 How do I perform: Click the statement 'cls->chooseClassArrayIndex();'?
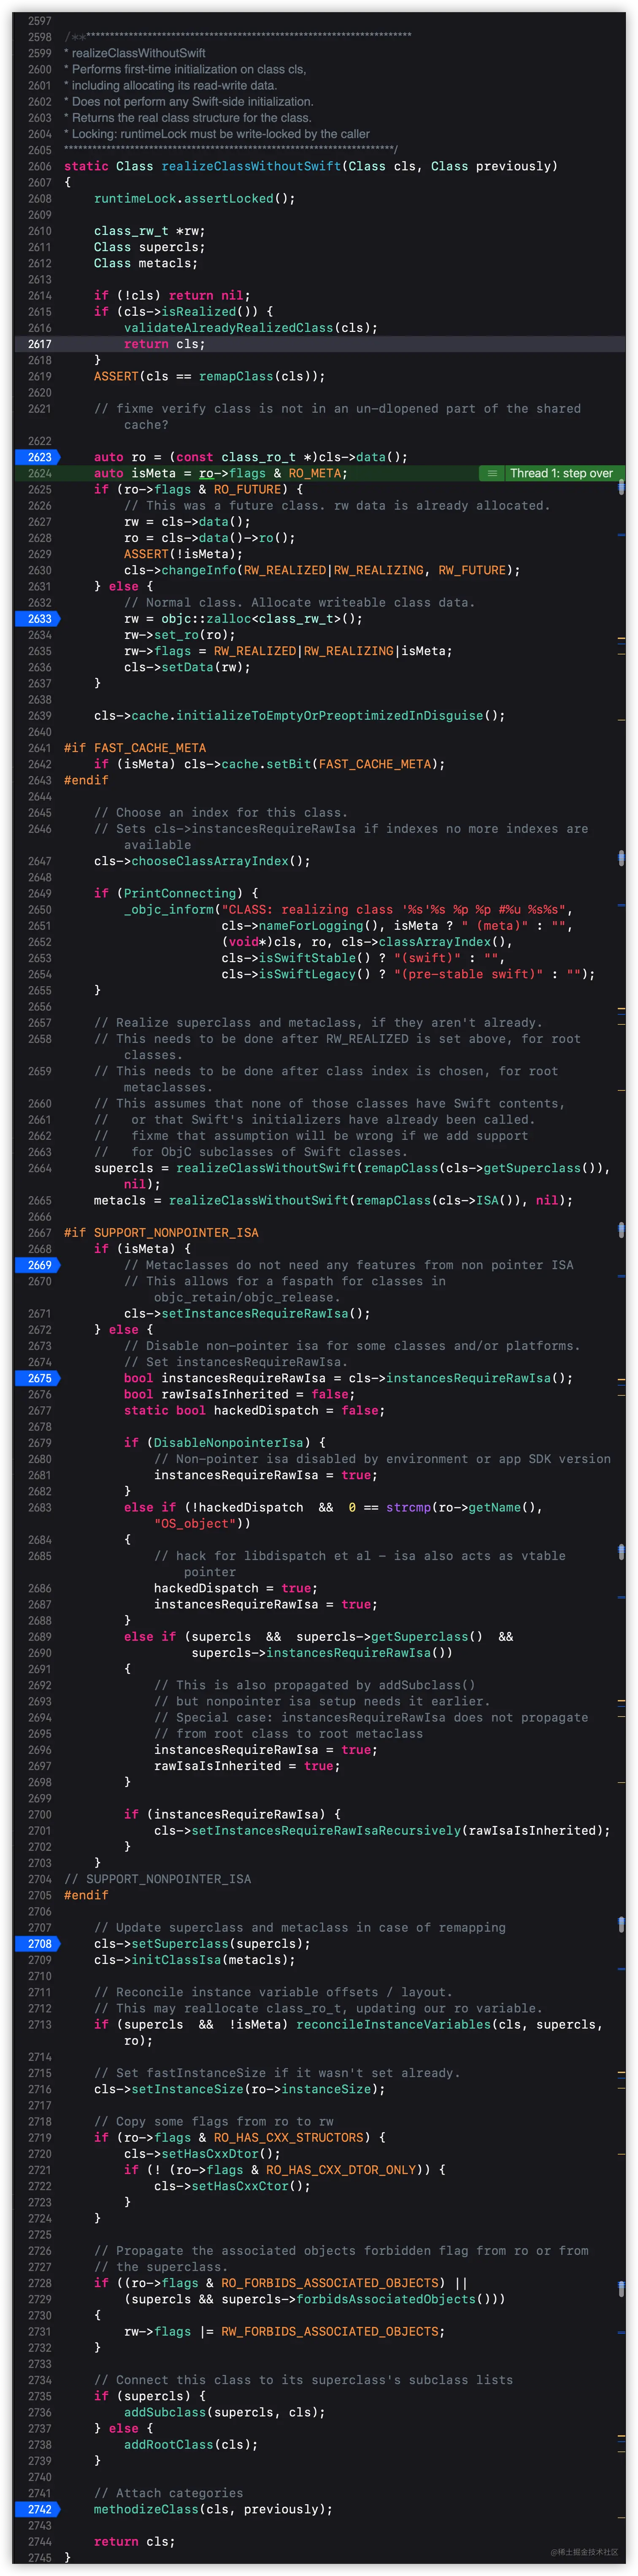[x=203, y=861]
